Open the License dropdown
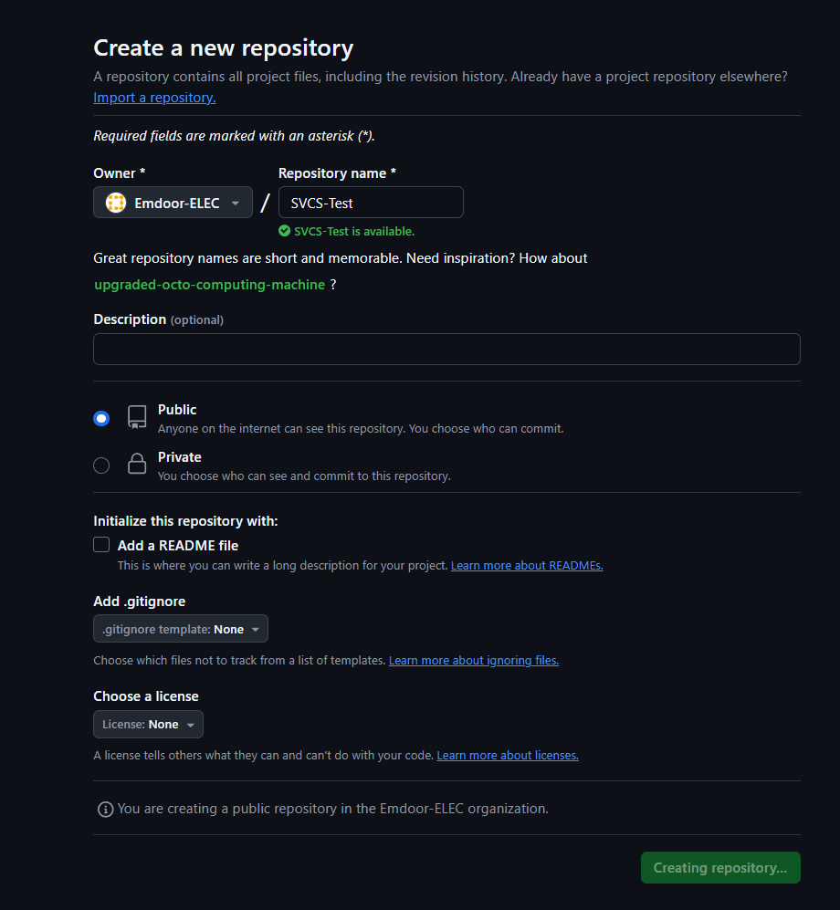This screenshot has width=840, height=910. click(x=148, y=724)
